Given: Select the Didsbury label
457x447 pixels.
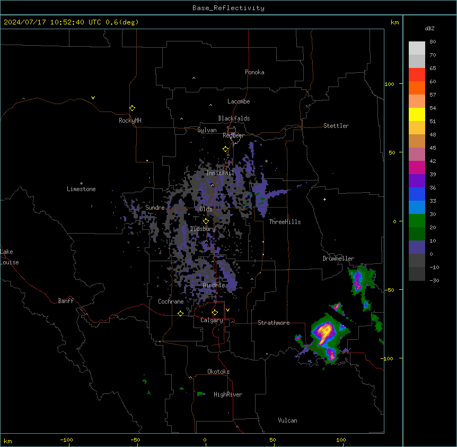Looking at the screenshot, I should (x=203, y=229).
